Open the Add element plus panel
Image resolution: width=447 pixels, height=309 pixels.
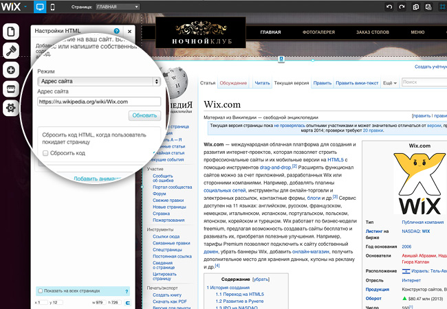coord(11,70)
